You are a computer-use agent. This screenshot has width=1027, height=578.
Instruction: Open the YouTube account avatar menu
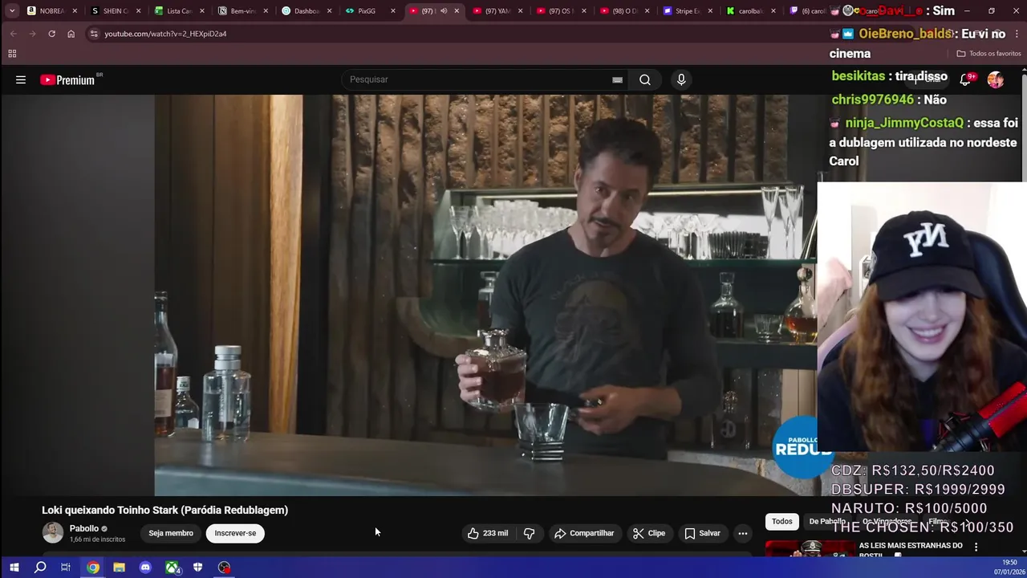pyautogui.click(x=996, y=79)
